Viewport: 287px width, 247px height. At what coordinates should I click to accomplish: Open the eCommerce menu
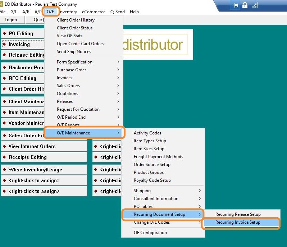(94, 12)
